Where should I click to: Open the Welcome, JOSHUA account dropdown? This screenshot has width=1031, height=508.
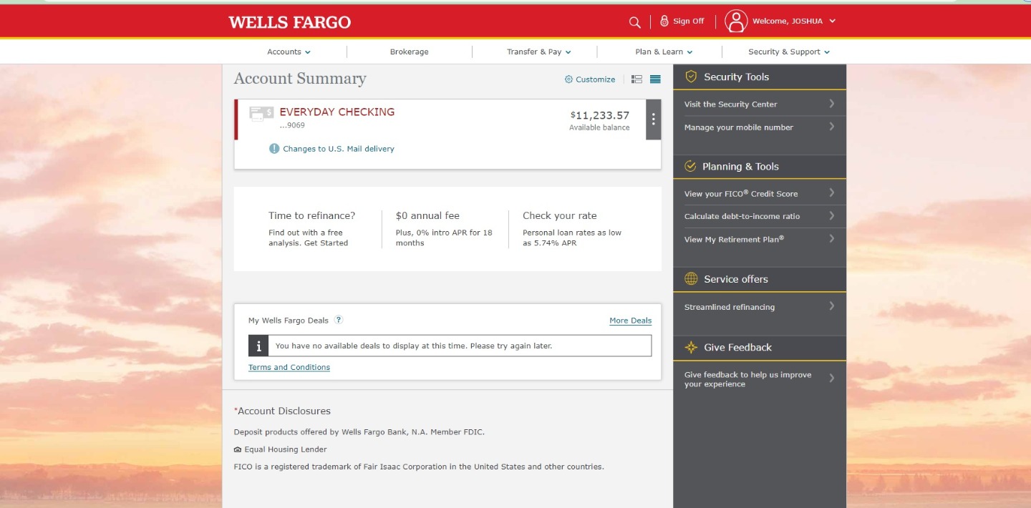tap(793, 21)
